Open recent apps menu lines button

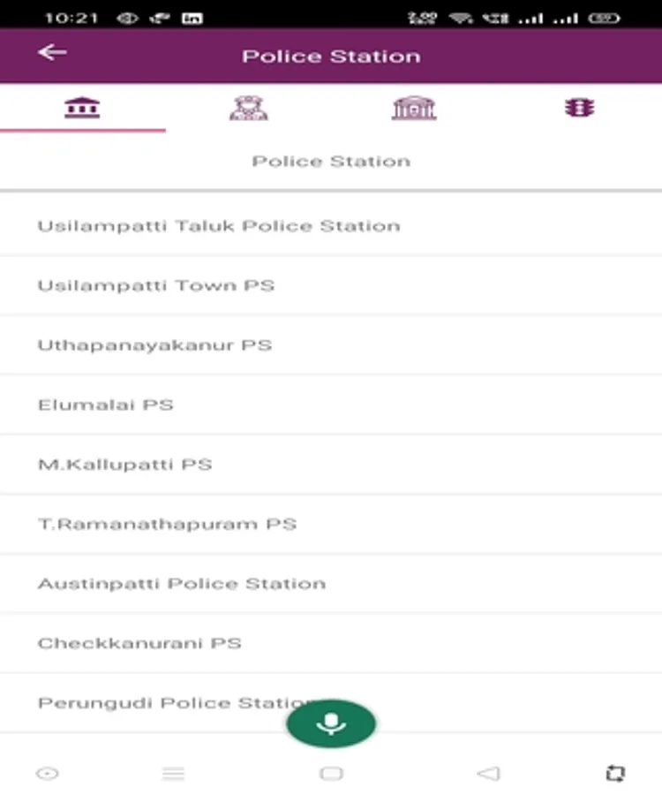pos(173,774)
